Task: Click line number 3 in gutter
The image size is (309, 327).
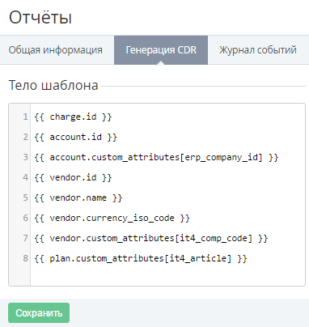Action: 25,157
